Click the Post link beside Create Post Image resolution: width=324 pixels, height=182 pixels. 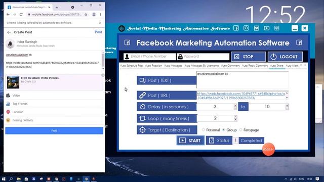pyautogui.click(x=98, y=32)
